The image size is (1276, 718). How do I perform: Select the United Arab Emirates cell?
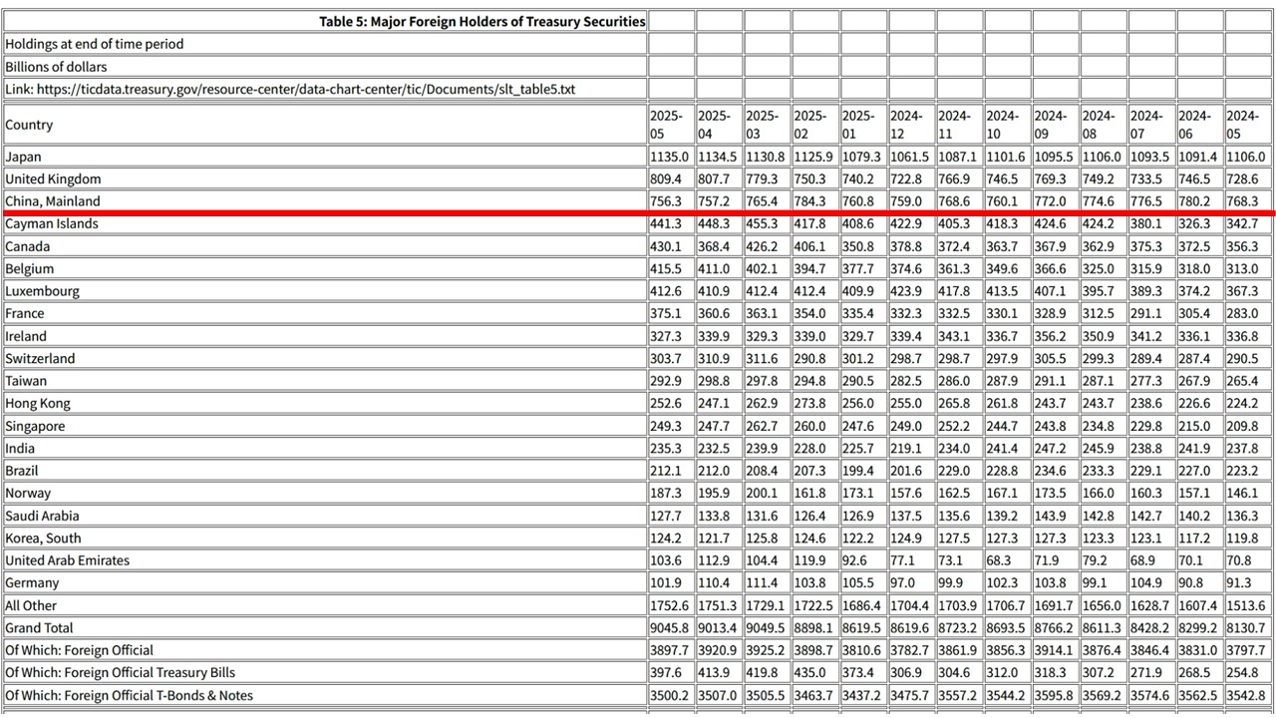(67, 560)
